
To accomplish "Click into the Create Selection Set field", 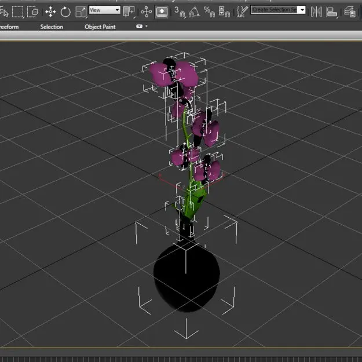I will [275, 10].
